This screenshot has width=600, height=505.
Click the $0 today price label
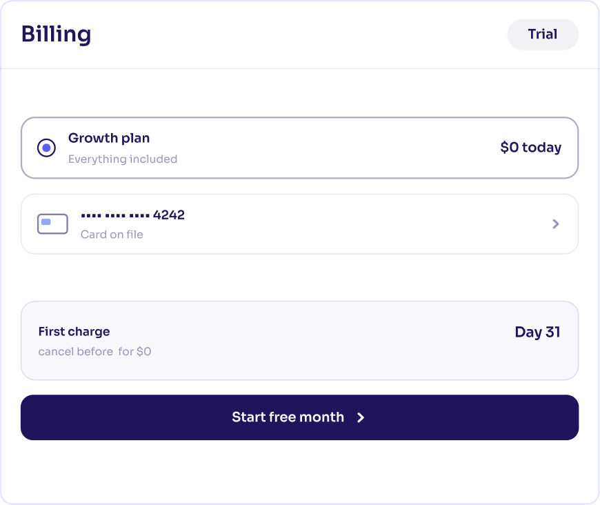pos(531,148)
